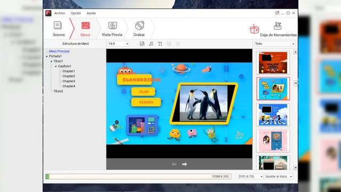
Task: Select Título2 in the menu structure
Action: point(58,91)
